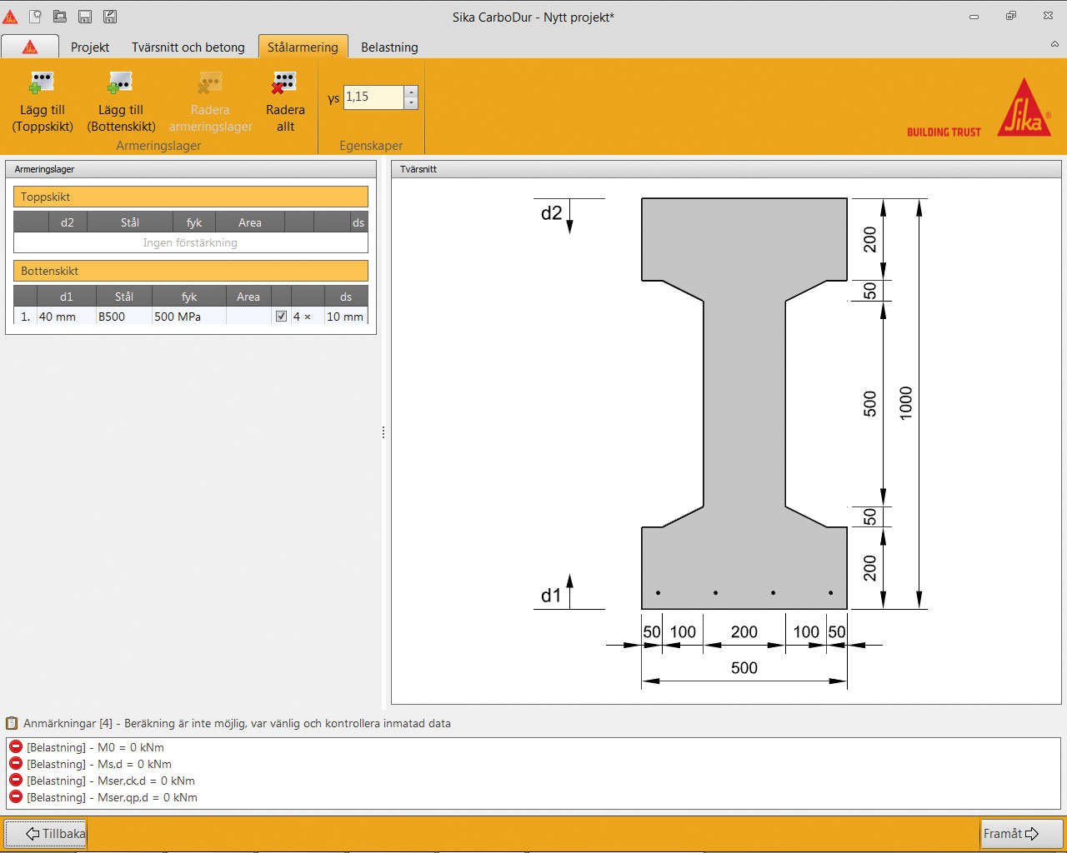Click the d1 column header in Bottenskikt
Image resolution: width=1067 pixels, height=853 pixels.
pos(66,297)
